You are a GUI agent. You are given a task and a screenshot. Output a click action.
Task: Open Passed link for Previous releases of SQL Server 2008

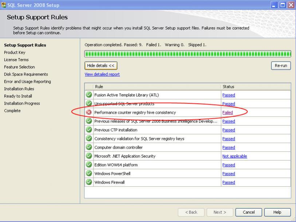click(x=229, y=121)
